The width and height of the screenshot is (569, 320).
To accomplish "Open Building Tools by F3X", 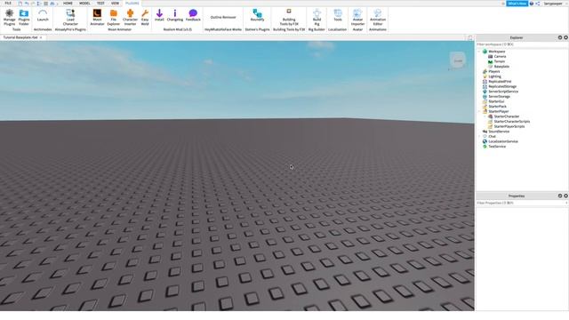I will (289, 17).
